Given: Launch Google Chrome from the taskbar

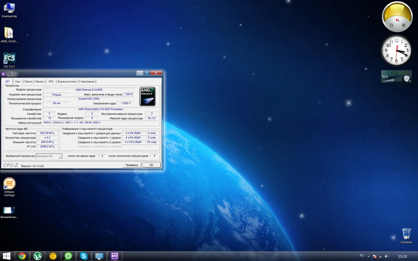Looking at the screenshot, I should tap(22, 256).
